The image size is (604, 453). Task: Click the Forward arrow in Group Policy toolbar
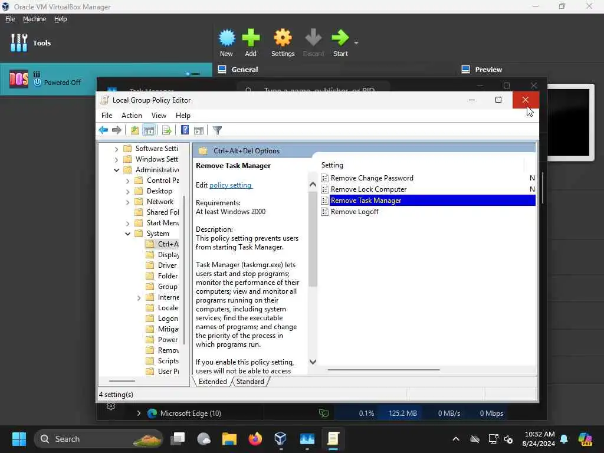(x=116, y=130)
